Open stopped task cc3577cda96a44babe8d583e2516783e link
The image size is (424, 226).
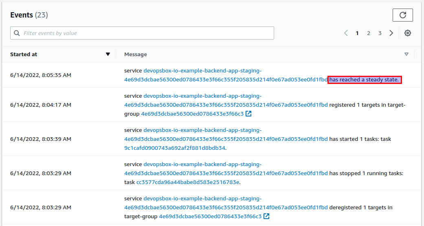pos(188,182)
